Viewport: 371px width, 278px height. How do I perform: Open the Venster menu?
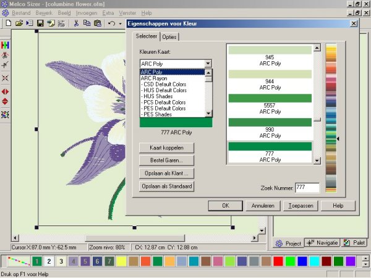(127, 13)
